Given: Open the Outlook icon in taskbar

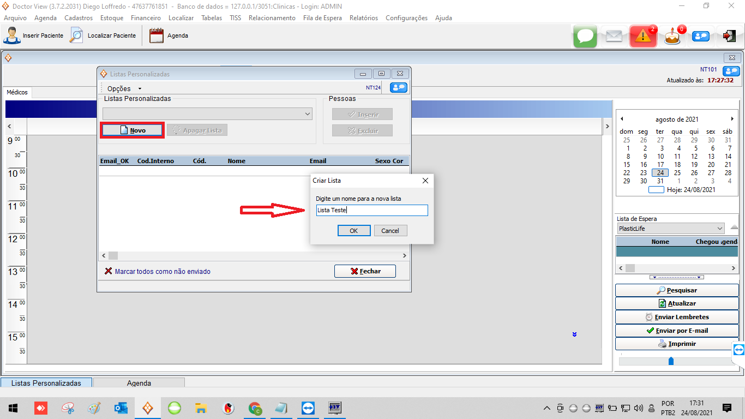Looking at the screenshot, I should [121, 408].
